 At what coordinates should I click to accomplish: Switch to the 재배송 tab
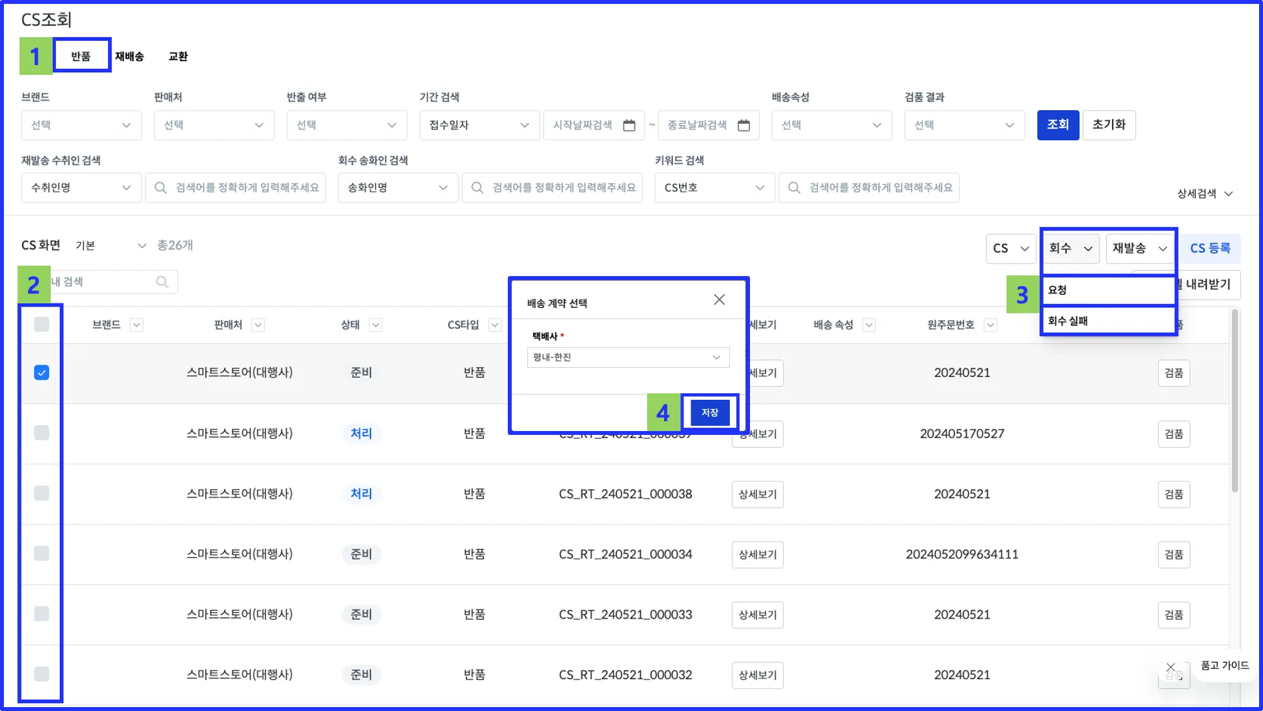[130, 57]
